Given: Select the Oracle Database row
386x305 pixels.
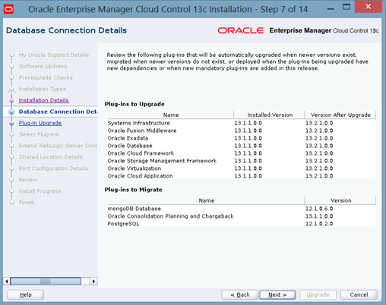Looking at the screenshot, I should coord(242,146).
